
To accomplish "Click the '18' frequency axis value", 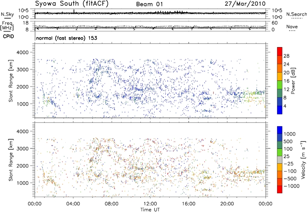I will [26, 23].
